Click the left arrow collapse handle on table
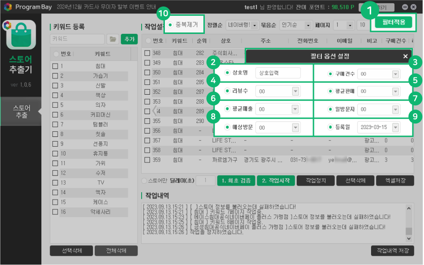 [x=155, y=110]
